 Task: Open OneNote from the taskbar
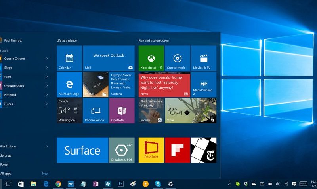[95, 184]
